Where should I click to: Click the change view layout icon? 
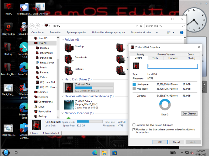(169, 32)
